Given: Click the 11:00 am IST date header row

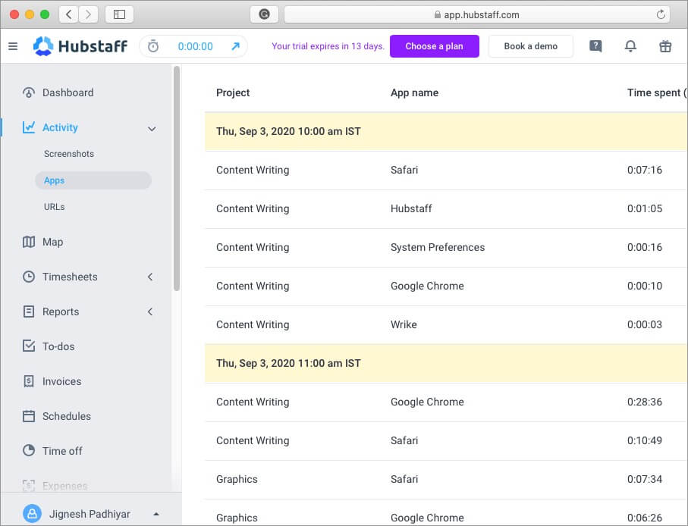Looking at the screenshot, I should 446,363.
